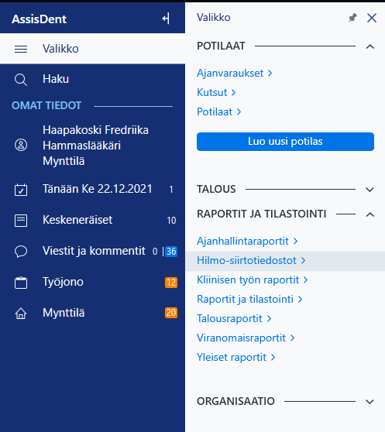Expand the ORGANISAATIO section
Image resolution: width=385 pixels, height=432 pixels.
370,401
